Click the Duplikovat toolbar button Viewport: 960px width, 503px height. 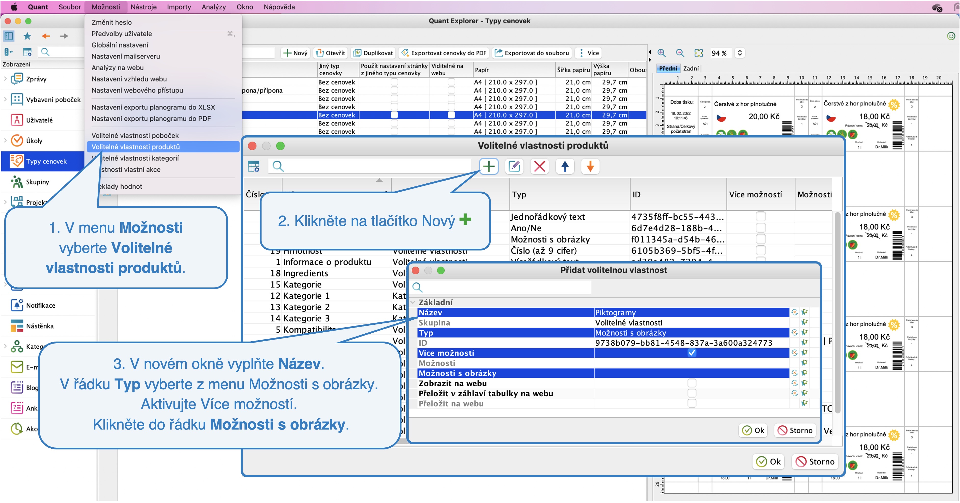(373, 53)
